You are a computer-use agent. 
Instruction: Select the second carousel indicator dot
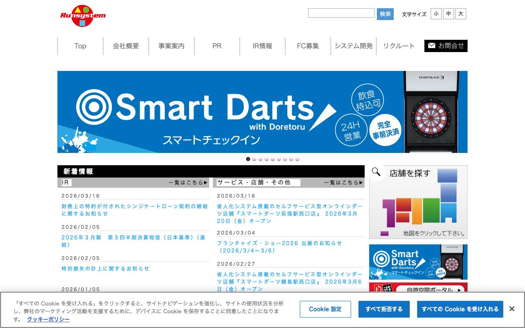pyautogui.click(x=254, y=159)
